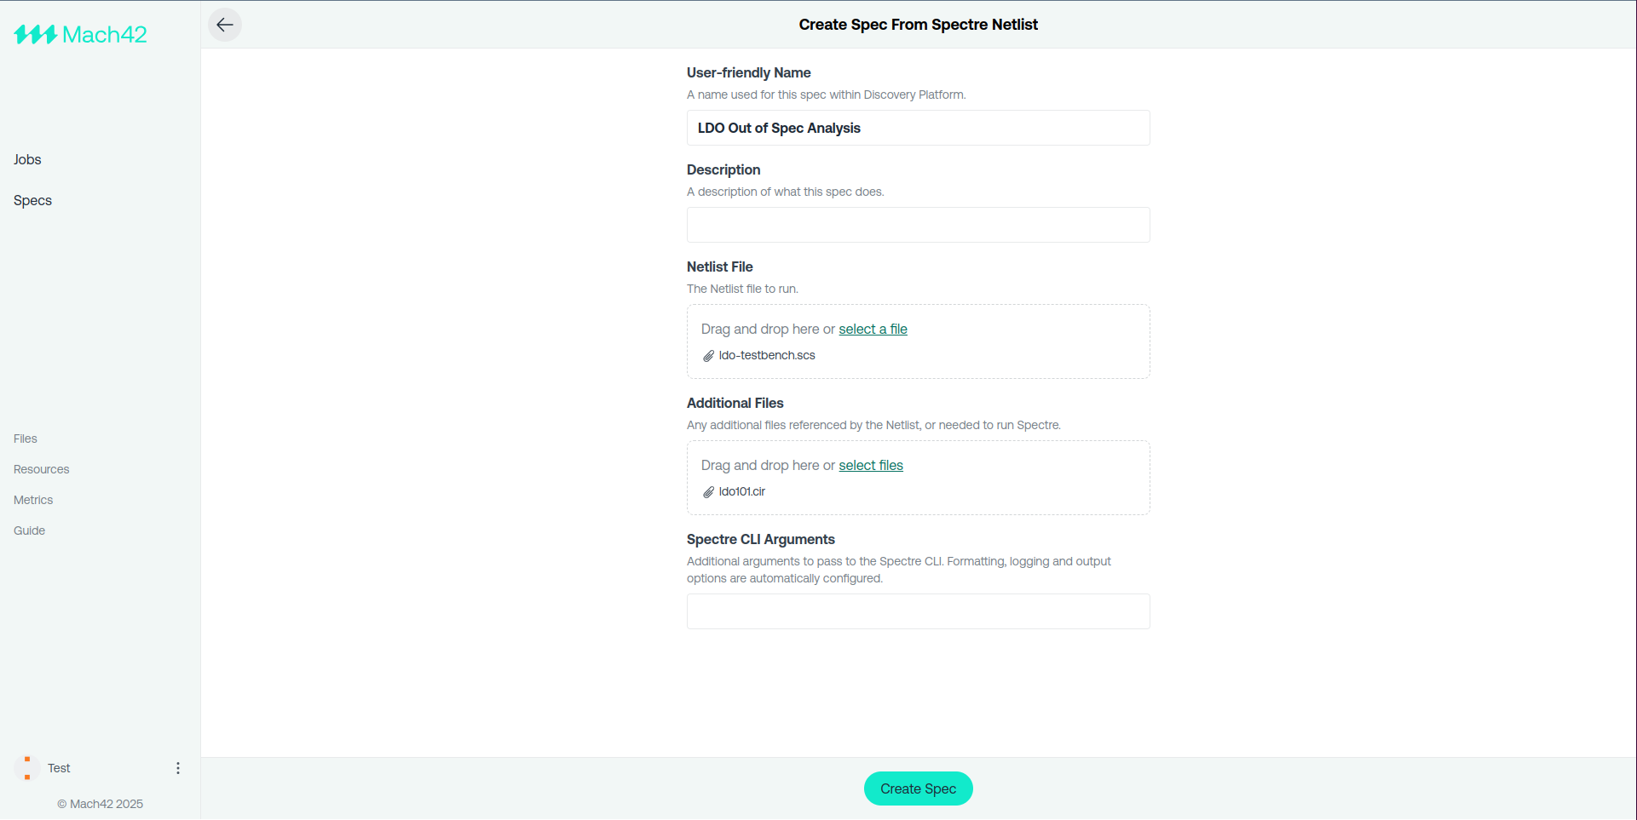Image resolution: width=1637 pixels, height=820 pixels.
Task: Click the 'select files' link
Action: pyautogui.click(x=870, y=465)
